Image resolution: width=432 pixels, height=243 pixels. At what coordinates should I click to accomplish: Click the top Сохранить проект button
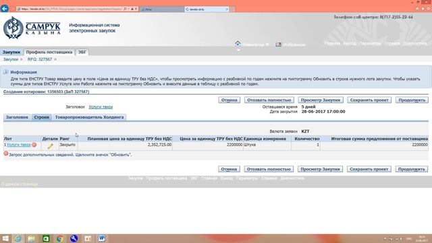pos(369,100)
